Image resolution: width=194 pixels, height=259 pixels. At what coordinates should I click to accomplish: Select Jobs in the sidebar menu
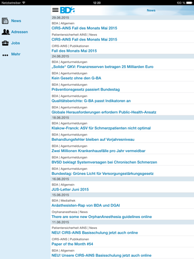click(16, 43)
